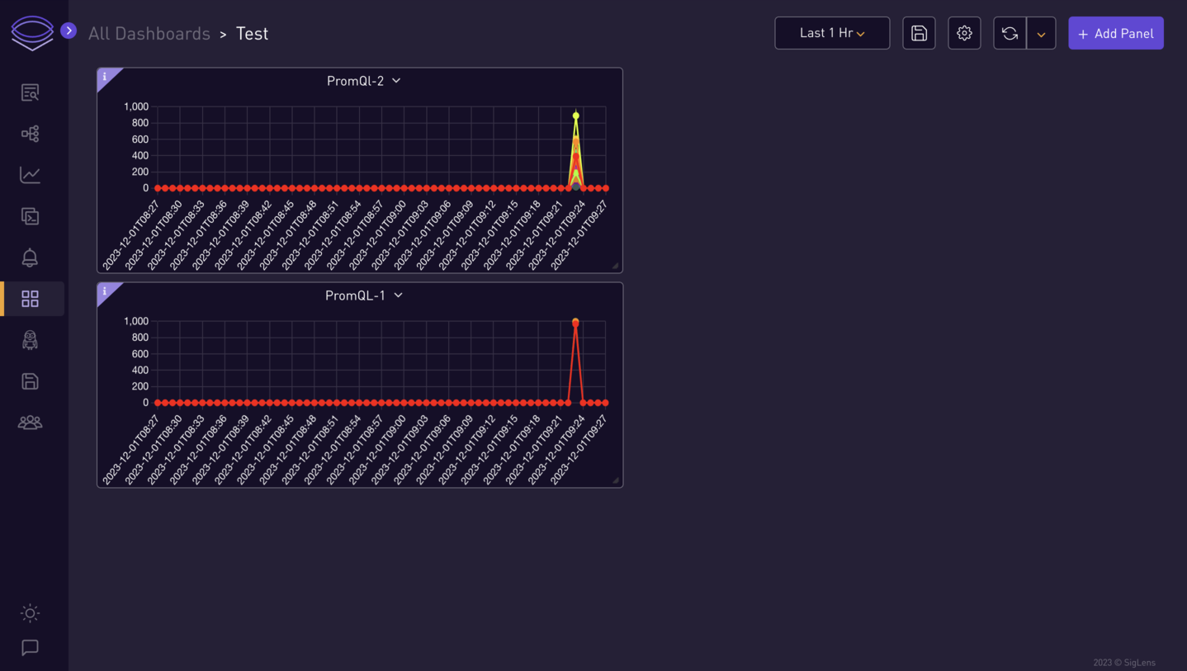Open the saved queries disk icon in sidebar
1187x671 pixels.
coord(30,381)
